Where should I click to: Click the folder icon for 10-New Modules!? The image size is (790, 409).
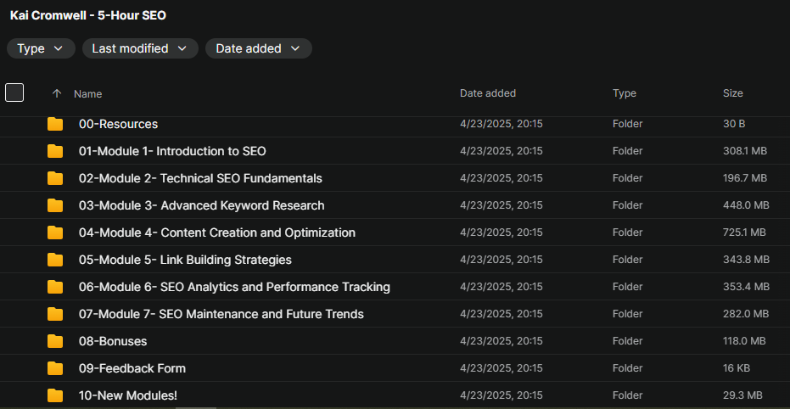point(55,396)
